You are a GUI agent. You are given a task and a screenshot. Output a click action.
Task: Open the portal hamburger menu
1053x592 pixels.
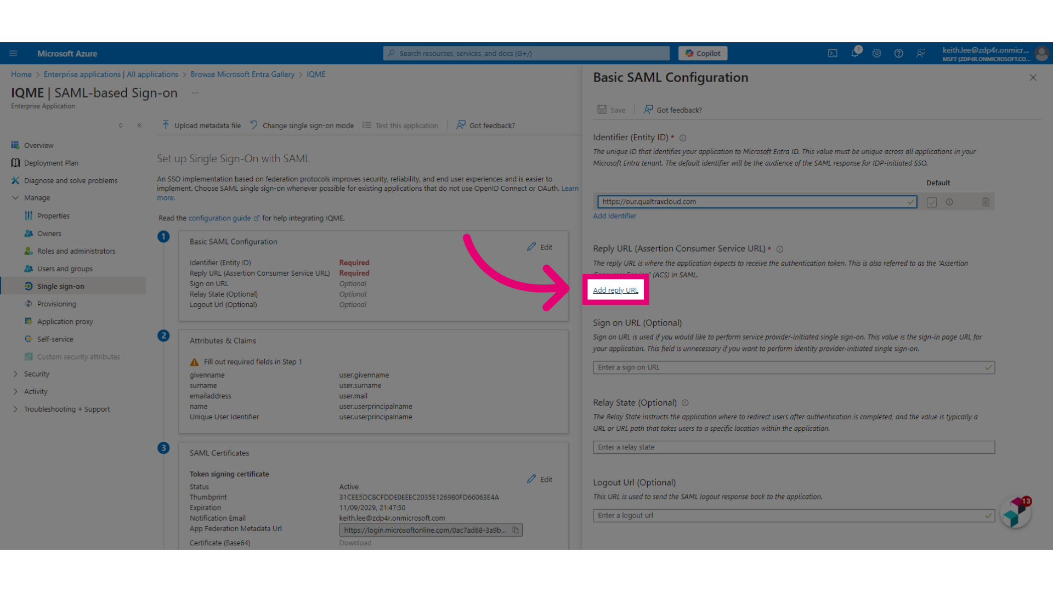[13, 53]
